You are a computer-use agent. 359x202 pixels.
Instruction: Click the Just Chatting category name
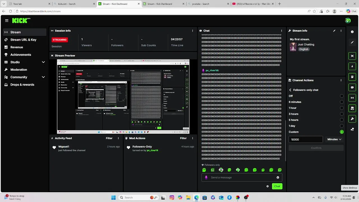pyautogui.click(x=306, y=44)
